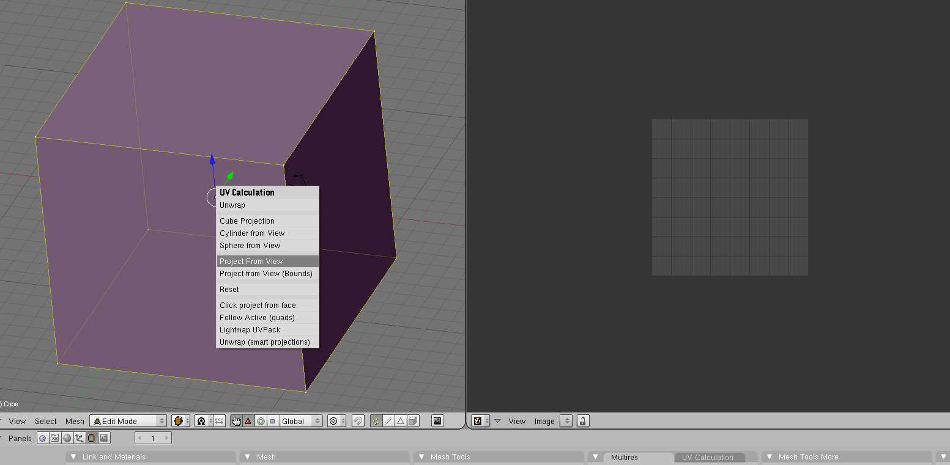Switch to the UV Calculation tab
The height and width of the screenshot is (465, 950).
(707, 458)
